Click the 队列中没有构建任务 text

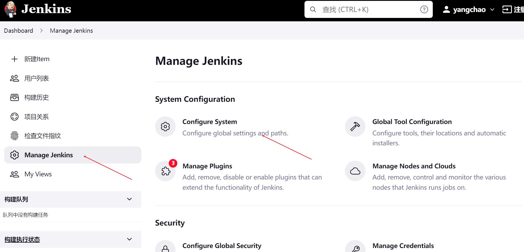[25, 215]
